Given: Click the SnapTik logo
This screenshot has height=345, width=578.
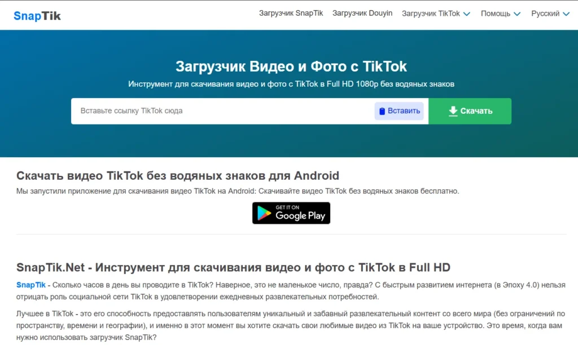Looking at the screenshot, I should pyautogui.click(x=37, y=15).
